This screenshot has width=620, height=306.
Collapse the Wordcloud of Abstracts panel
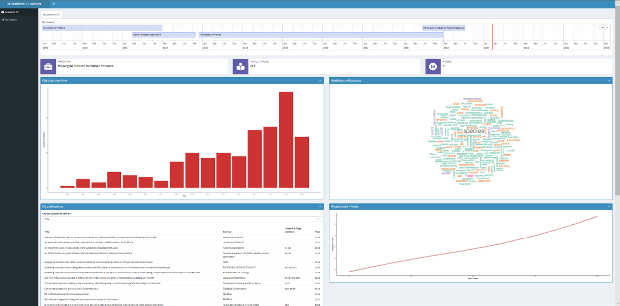coord(609,80)
